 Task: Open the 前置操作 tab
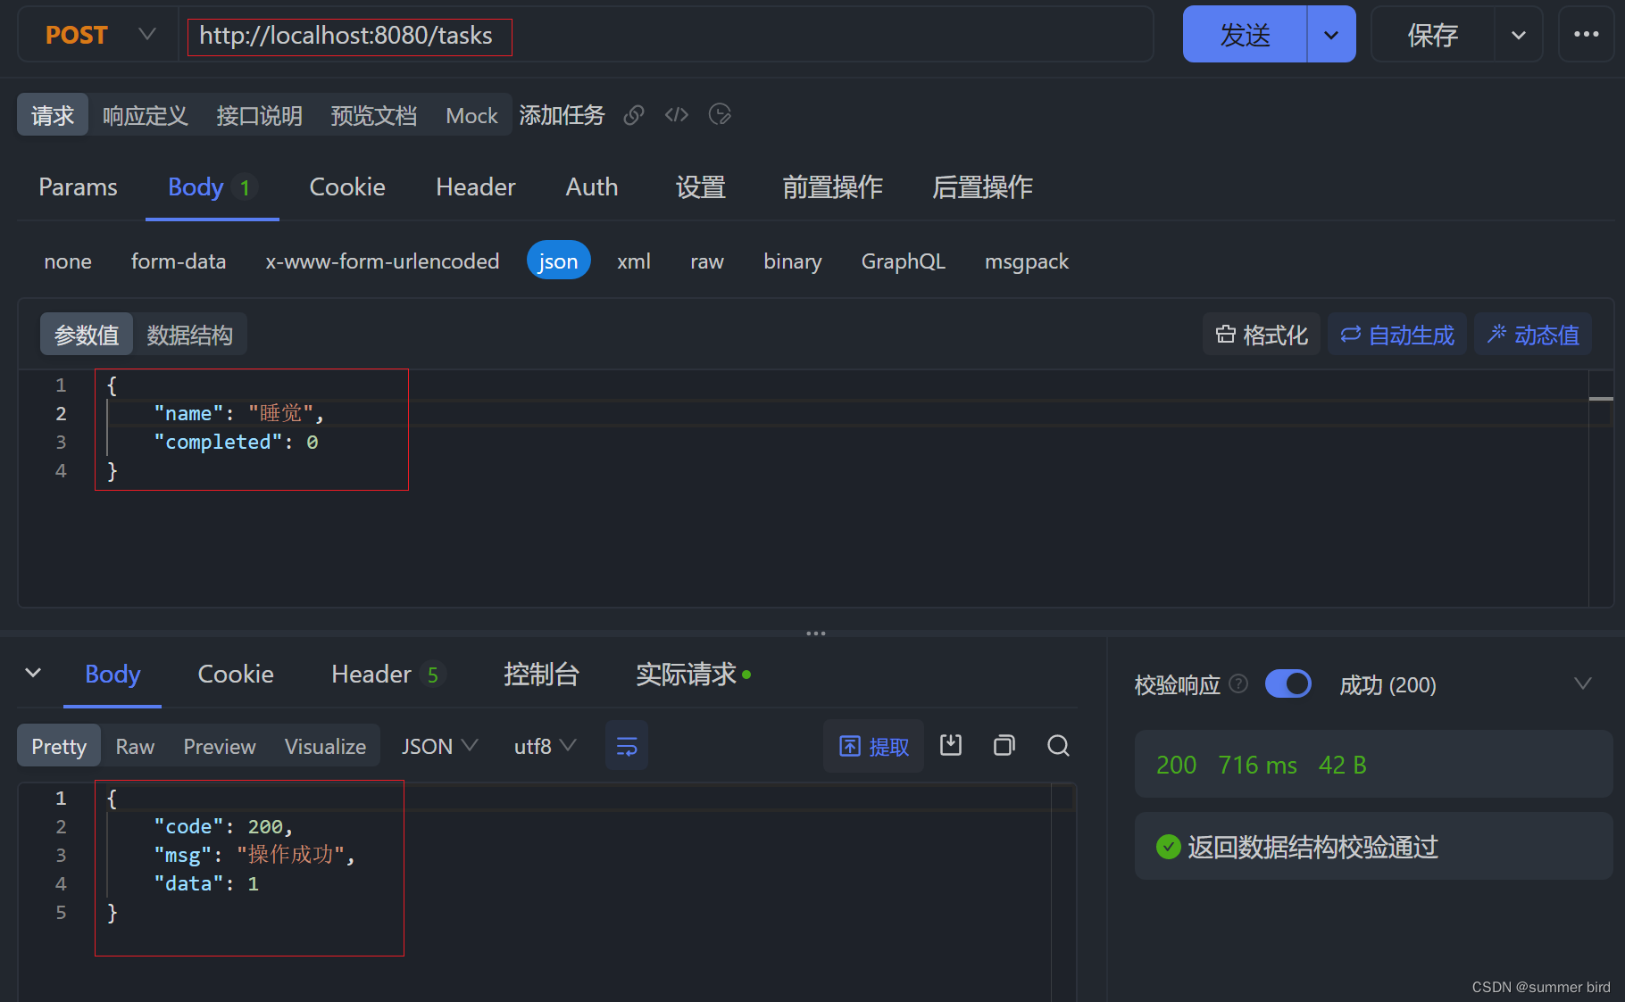tap(832, 187)
